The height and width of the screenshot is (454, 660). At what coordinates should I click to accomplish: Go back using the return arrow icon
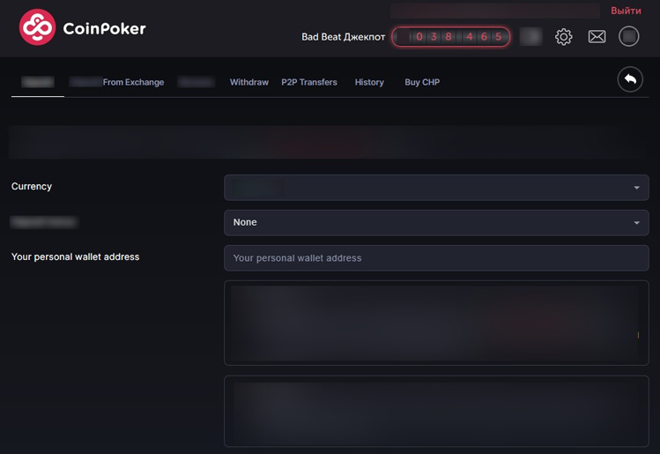click(x=630, y=80)
